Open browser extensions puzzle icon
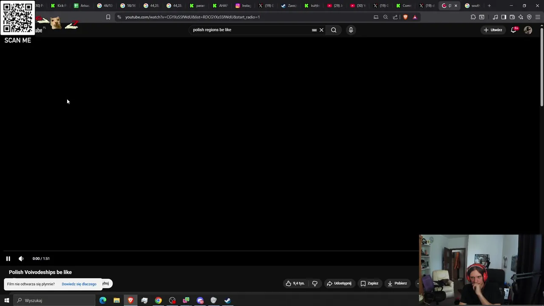This screenshot has height=306, width=544. (473, 17)
